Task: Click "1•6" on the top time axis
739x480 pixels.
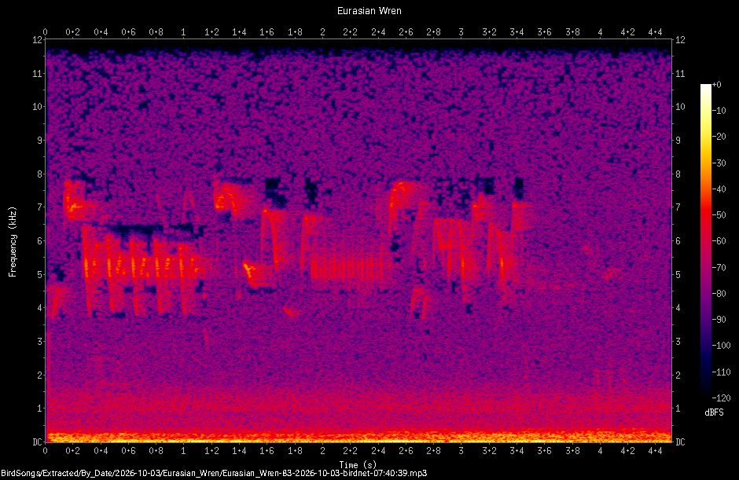Action: (x=267, y=32)
